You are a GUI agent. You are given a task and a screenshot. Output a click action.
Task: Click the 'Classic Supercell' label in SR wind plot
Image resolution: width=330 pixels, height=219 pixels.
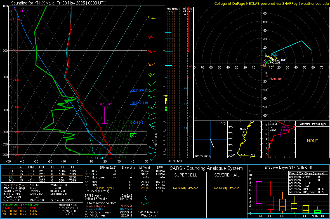[x=286, y=128]
